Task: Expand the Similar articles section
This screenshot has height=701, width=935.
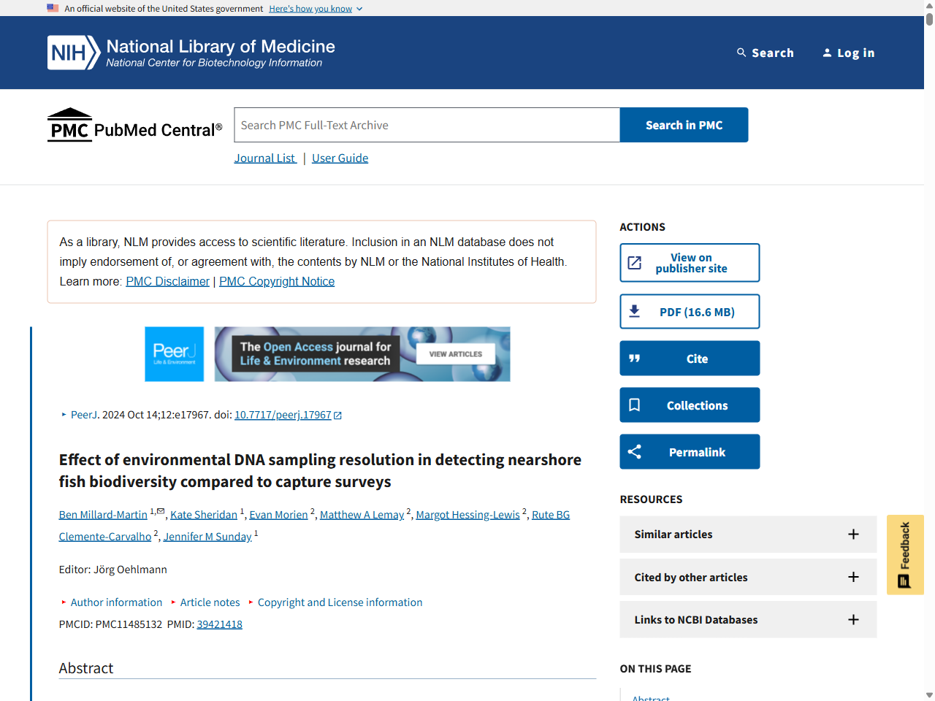Action: (748, 535)
